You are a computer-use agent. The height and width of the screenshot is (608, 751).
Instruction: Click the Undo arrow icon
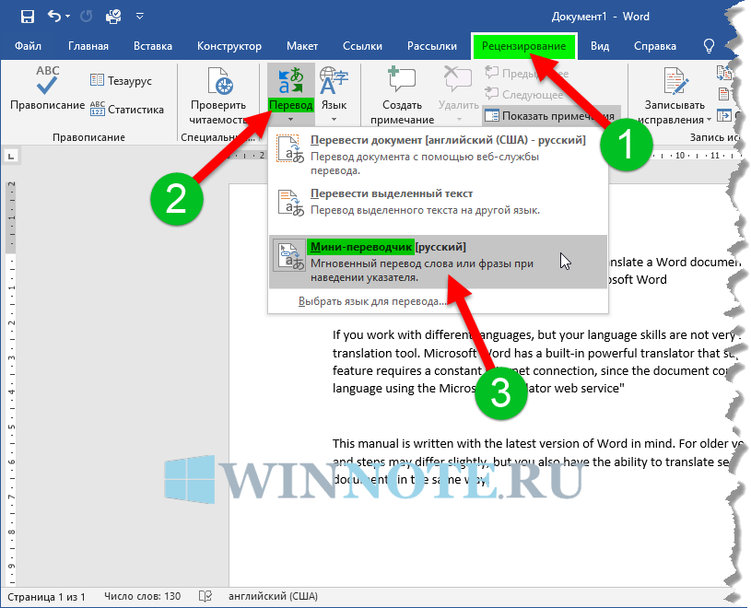(x=56, y=17)
